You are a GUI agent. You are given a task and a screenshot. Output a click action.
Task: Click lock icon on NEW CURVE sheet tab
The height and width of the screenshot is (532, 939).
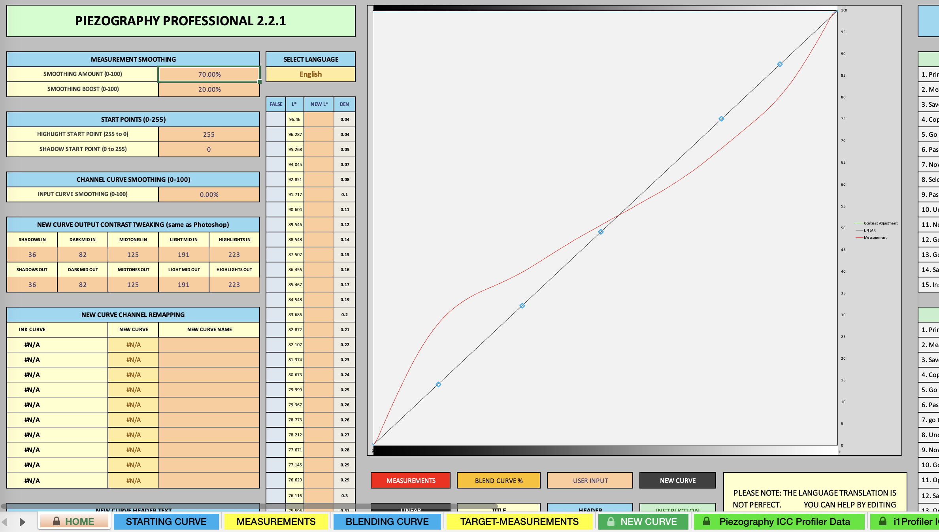(x=611, y=521)
